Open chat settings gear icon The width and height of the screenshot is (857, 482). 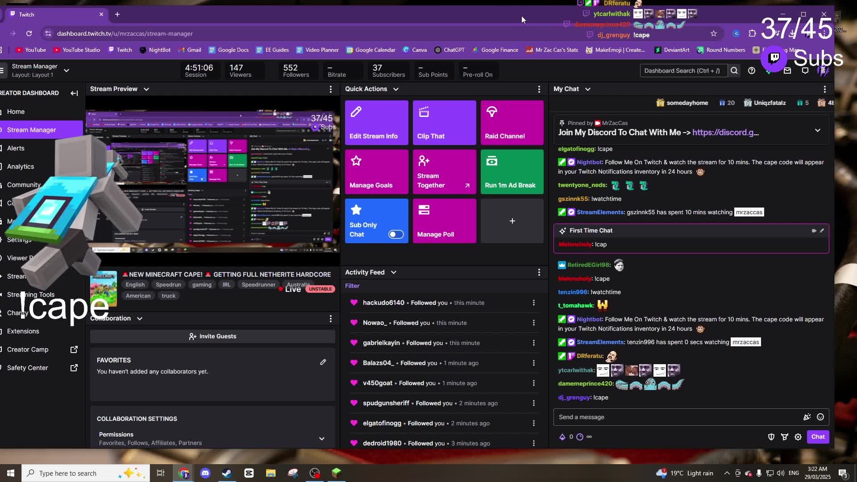(798, 437)
